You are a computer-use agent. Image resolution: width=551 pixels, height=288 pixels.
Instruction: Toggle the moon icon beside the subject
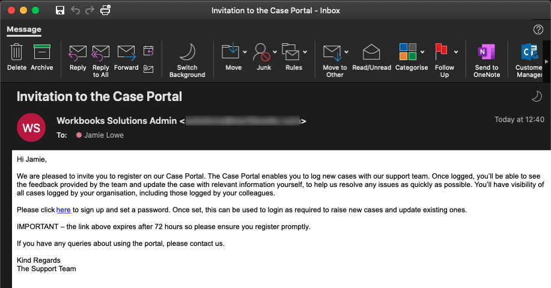(x=537, y=96)
